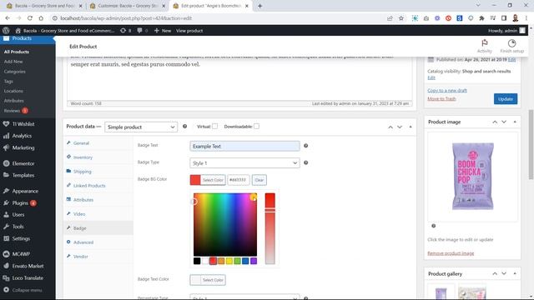This screenshot has height=300, width=534.
Task: Collapse the Product image panel
Action: (515, 122)
